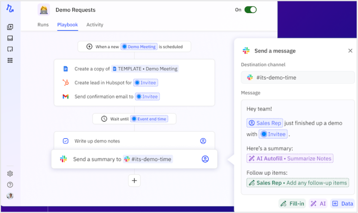Image resolution: width=358 pixels, height=213 pixels.
Task: Open the help question mark icon
Action: 10,185
